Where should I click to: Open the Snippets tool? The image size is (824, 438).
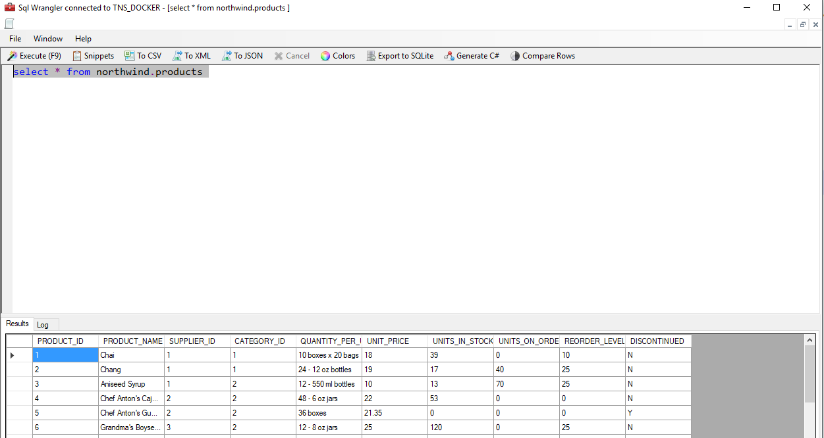[x=93, y=56]
